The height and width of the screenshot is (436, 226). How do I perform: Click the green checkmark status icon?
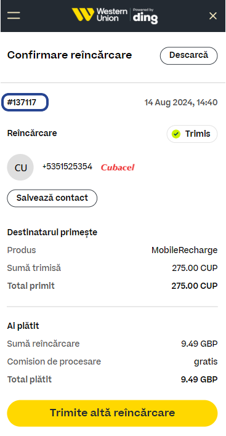point(176,134)
